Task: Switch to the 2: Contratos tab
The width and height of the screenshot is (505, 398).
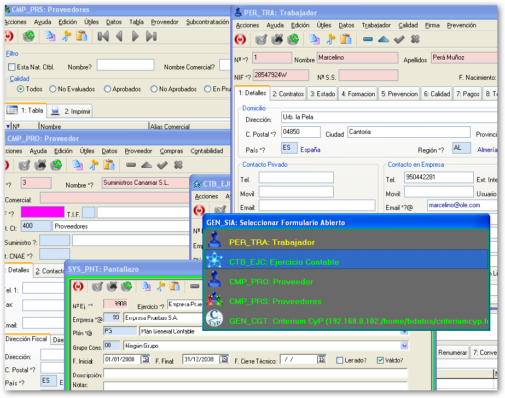Action: point(288,94)
